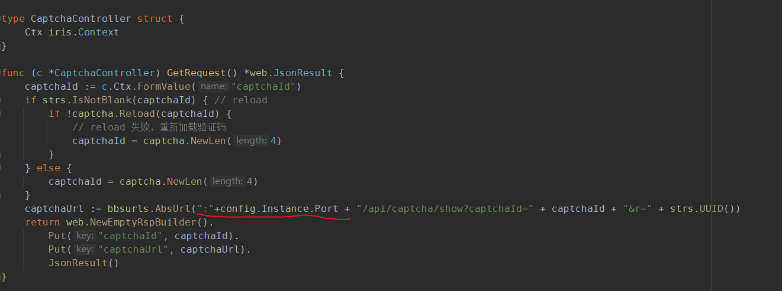782x291 pixels.
Task: Click the first 'length:' hint after NewLen
Action: [x=251, y=140]
